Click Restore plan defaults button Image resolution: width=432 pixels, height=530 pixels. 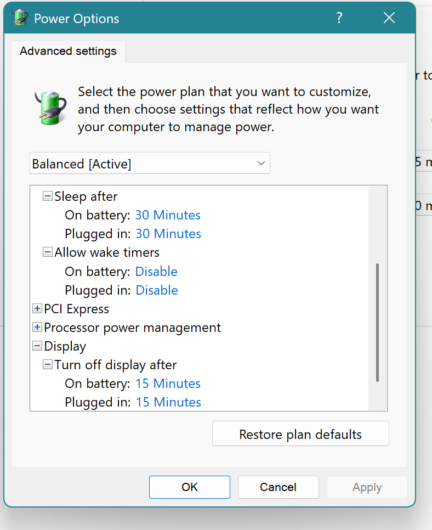300,433
